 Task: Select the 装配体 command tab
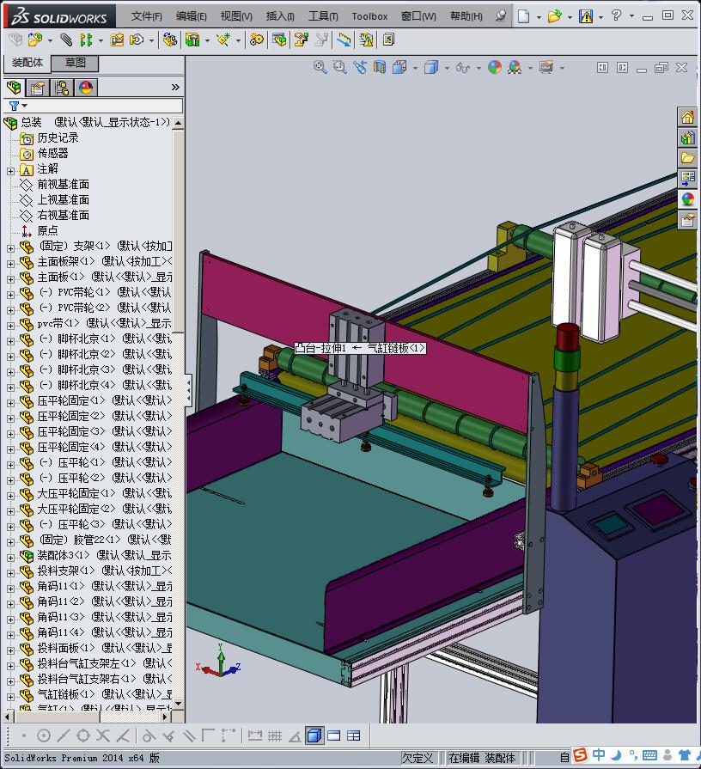[x=27, y=63]
